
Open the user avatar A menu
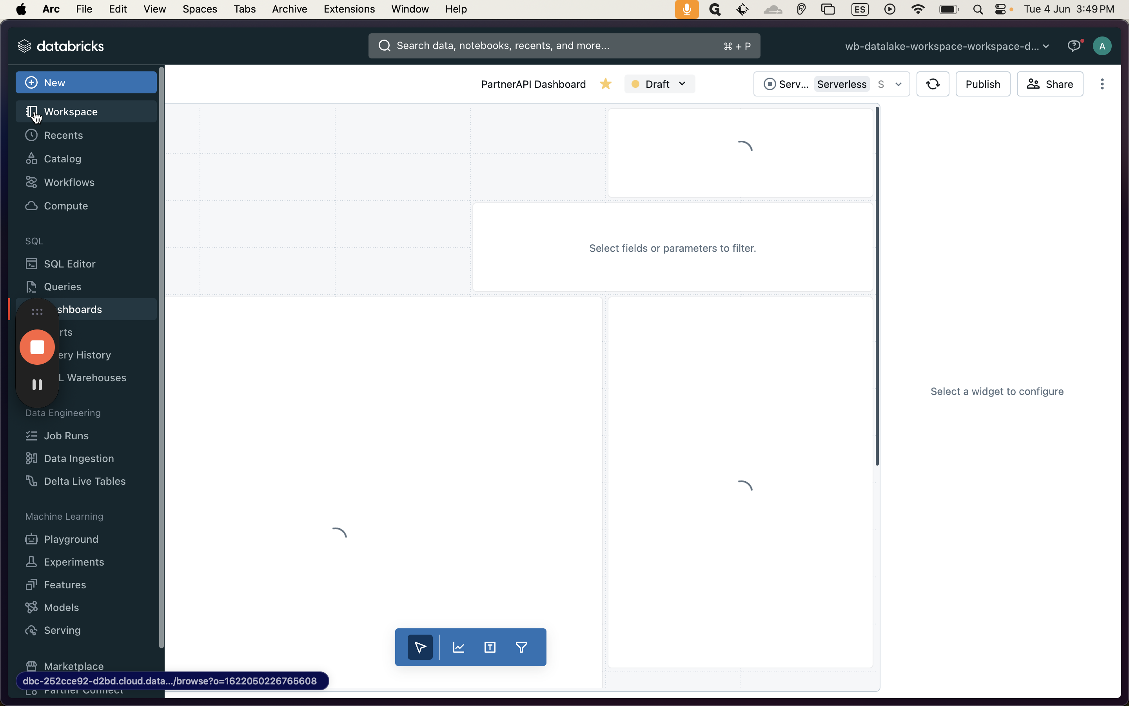pyautogui.click(x=1102, y=46)
